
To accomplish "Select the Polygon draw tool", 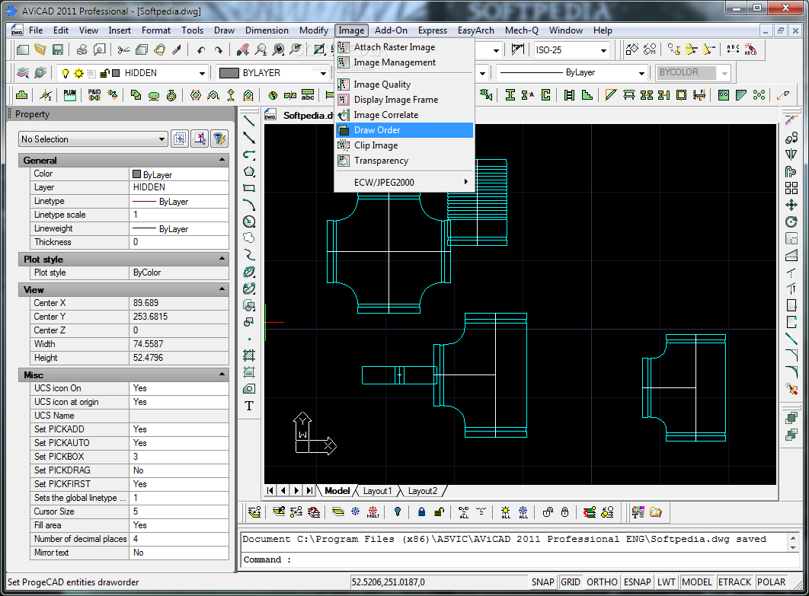I will tap(249, 172).
